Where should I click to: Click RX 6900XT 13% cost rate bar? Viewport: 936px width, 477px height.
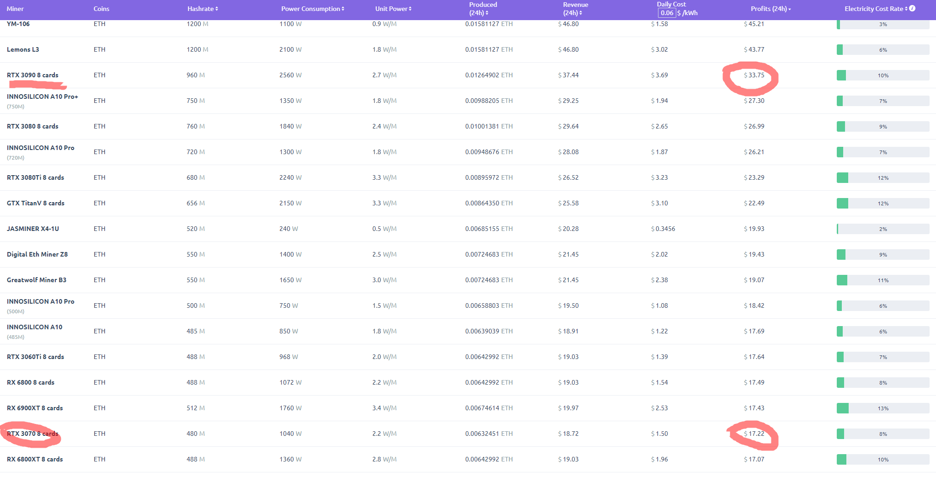883,408
